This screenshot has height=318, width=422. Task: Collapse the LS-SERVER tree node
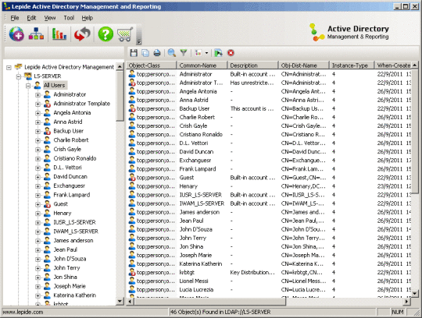point(18,76)
